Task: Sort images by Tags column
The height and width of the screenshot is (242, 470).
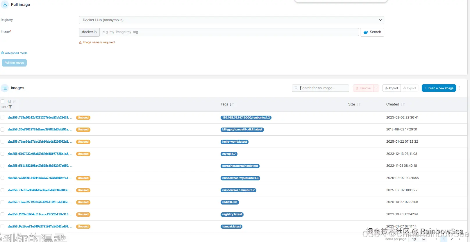Action: (x=232, y=104)
